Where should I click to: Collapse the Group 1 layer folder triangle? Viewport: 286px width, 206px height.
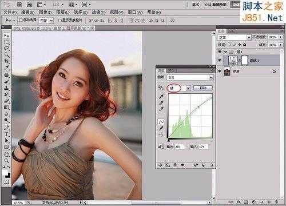pyautogui.click(x=226, y=51)
